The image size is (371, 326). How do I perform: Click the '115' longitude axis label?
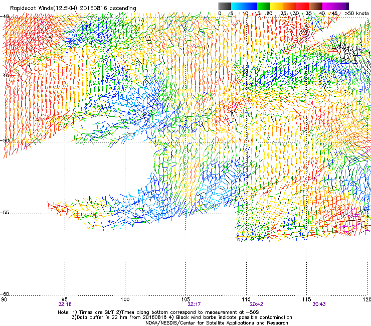pos(307,299)
